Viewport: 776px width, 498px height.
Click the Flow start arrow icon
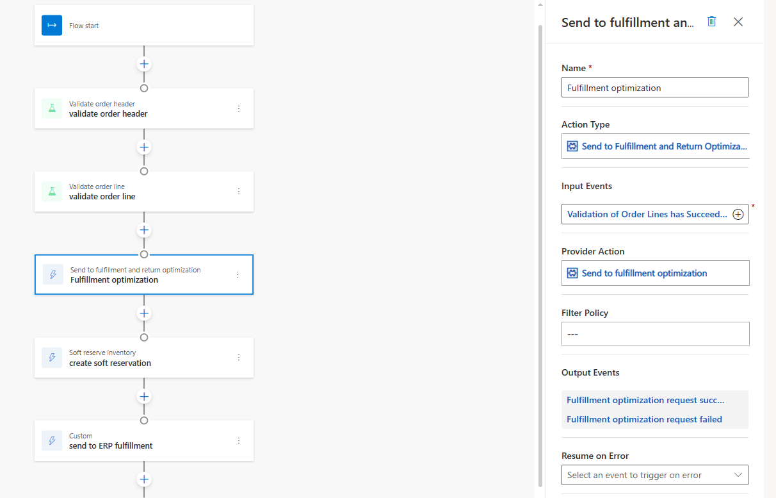[x=52, y=26]
